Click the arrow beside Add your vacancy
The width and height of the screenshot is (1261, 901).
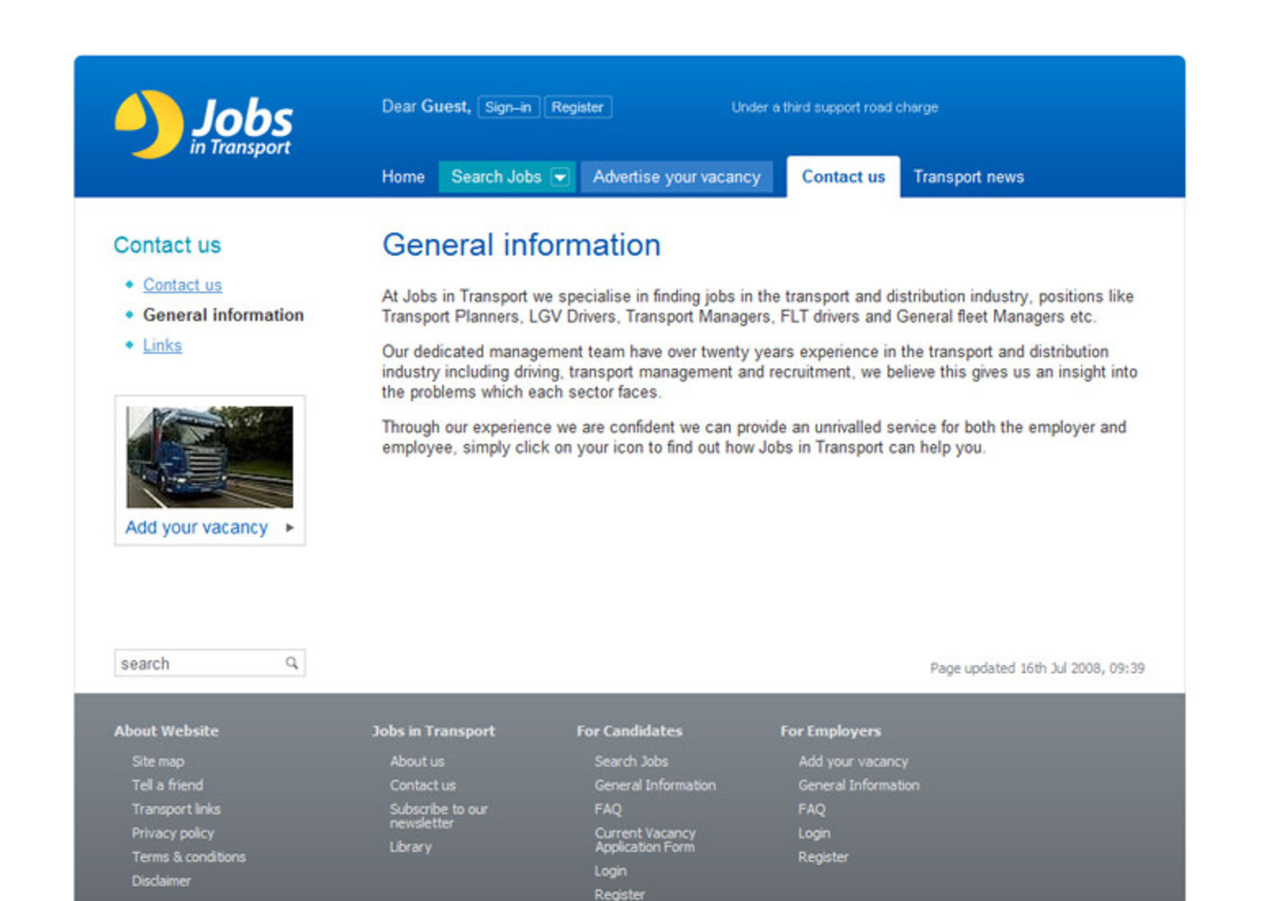289,528
